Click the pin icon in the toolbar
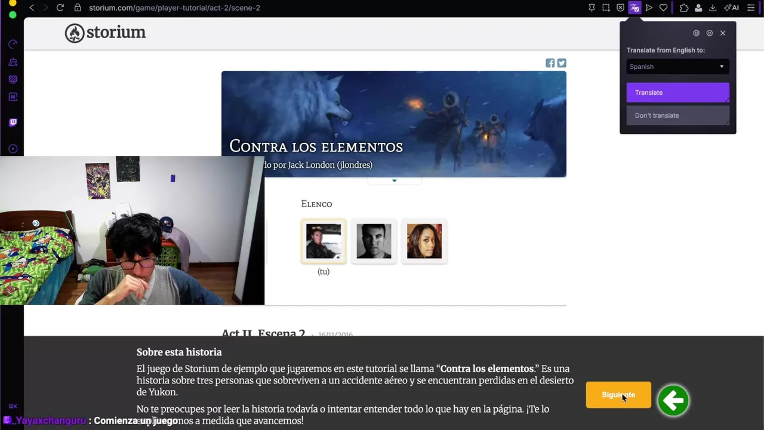Viewport: 764px width, 430px height. [x=592, y=8]
